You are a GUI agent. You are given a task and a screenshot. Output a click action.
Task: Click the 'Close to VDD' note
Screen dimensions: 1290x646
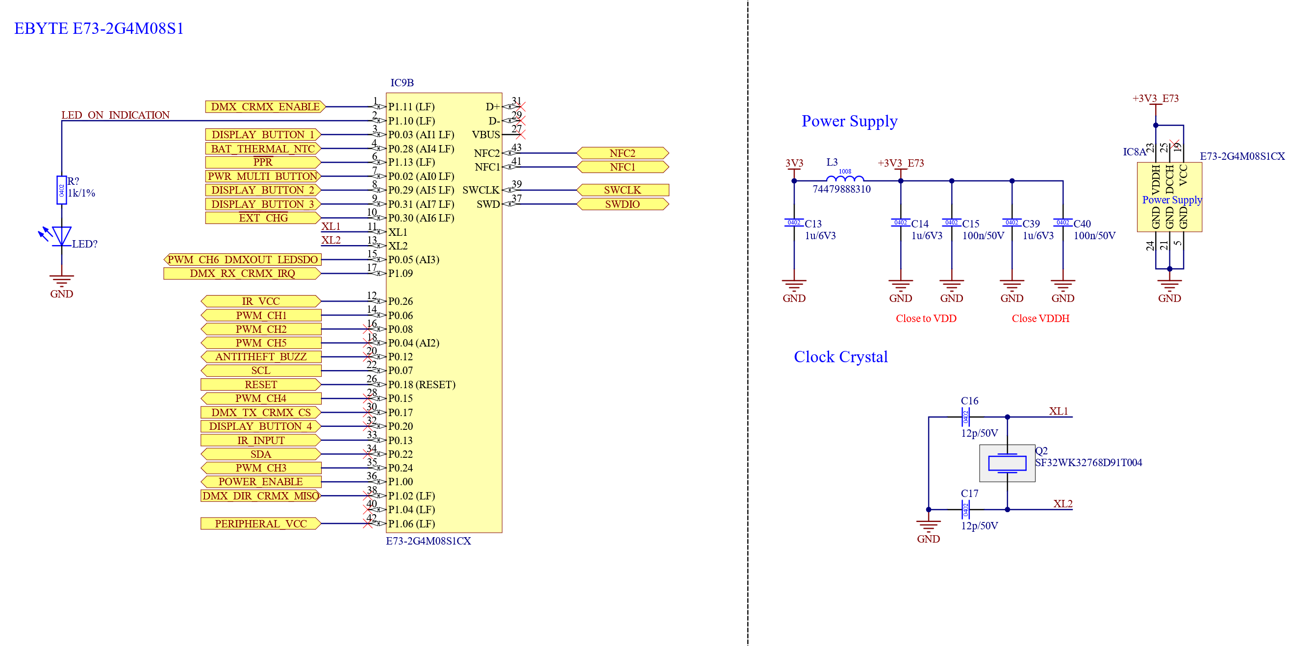pos(926,319)
